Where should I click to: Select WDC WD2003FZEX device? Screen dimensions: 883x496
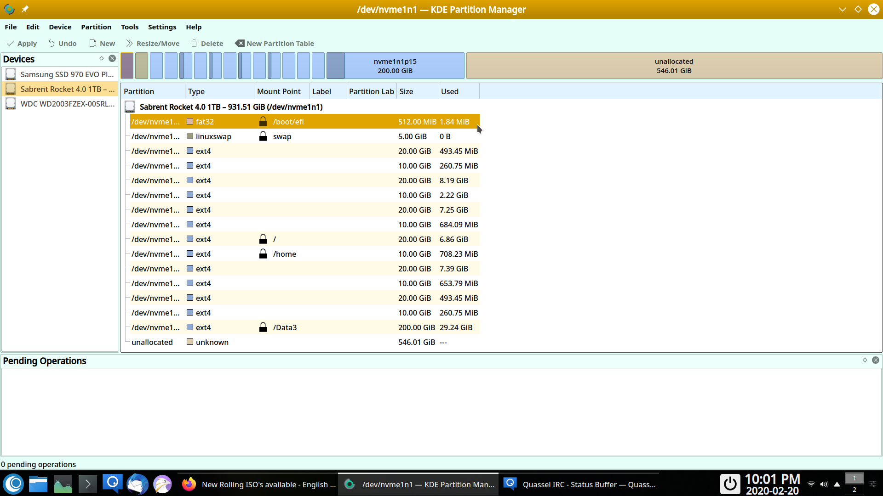[x=60, y=104]
